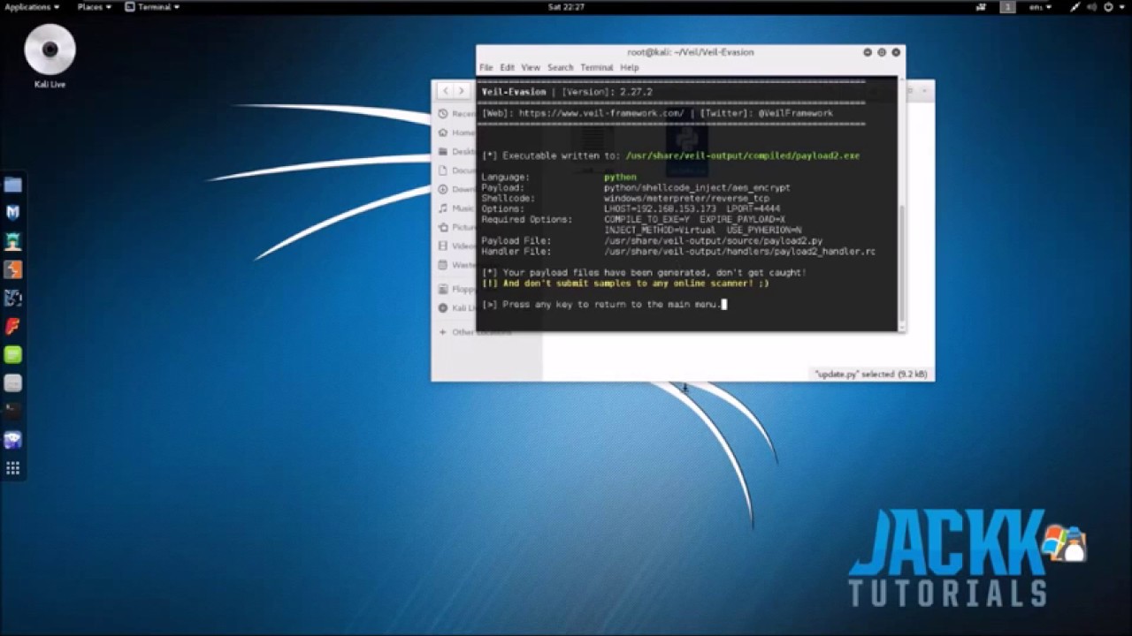Click the LHOST=192.168.153.173 text
This screenshot has width=1132, height=636.
[x=660, y=209]
